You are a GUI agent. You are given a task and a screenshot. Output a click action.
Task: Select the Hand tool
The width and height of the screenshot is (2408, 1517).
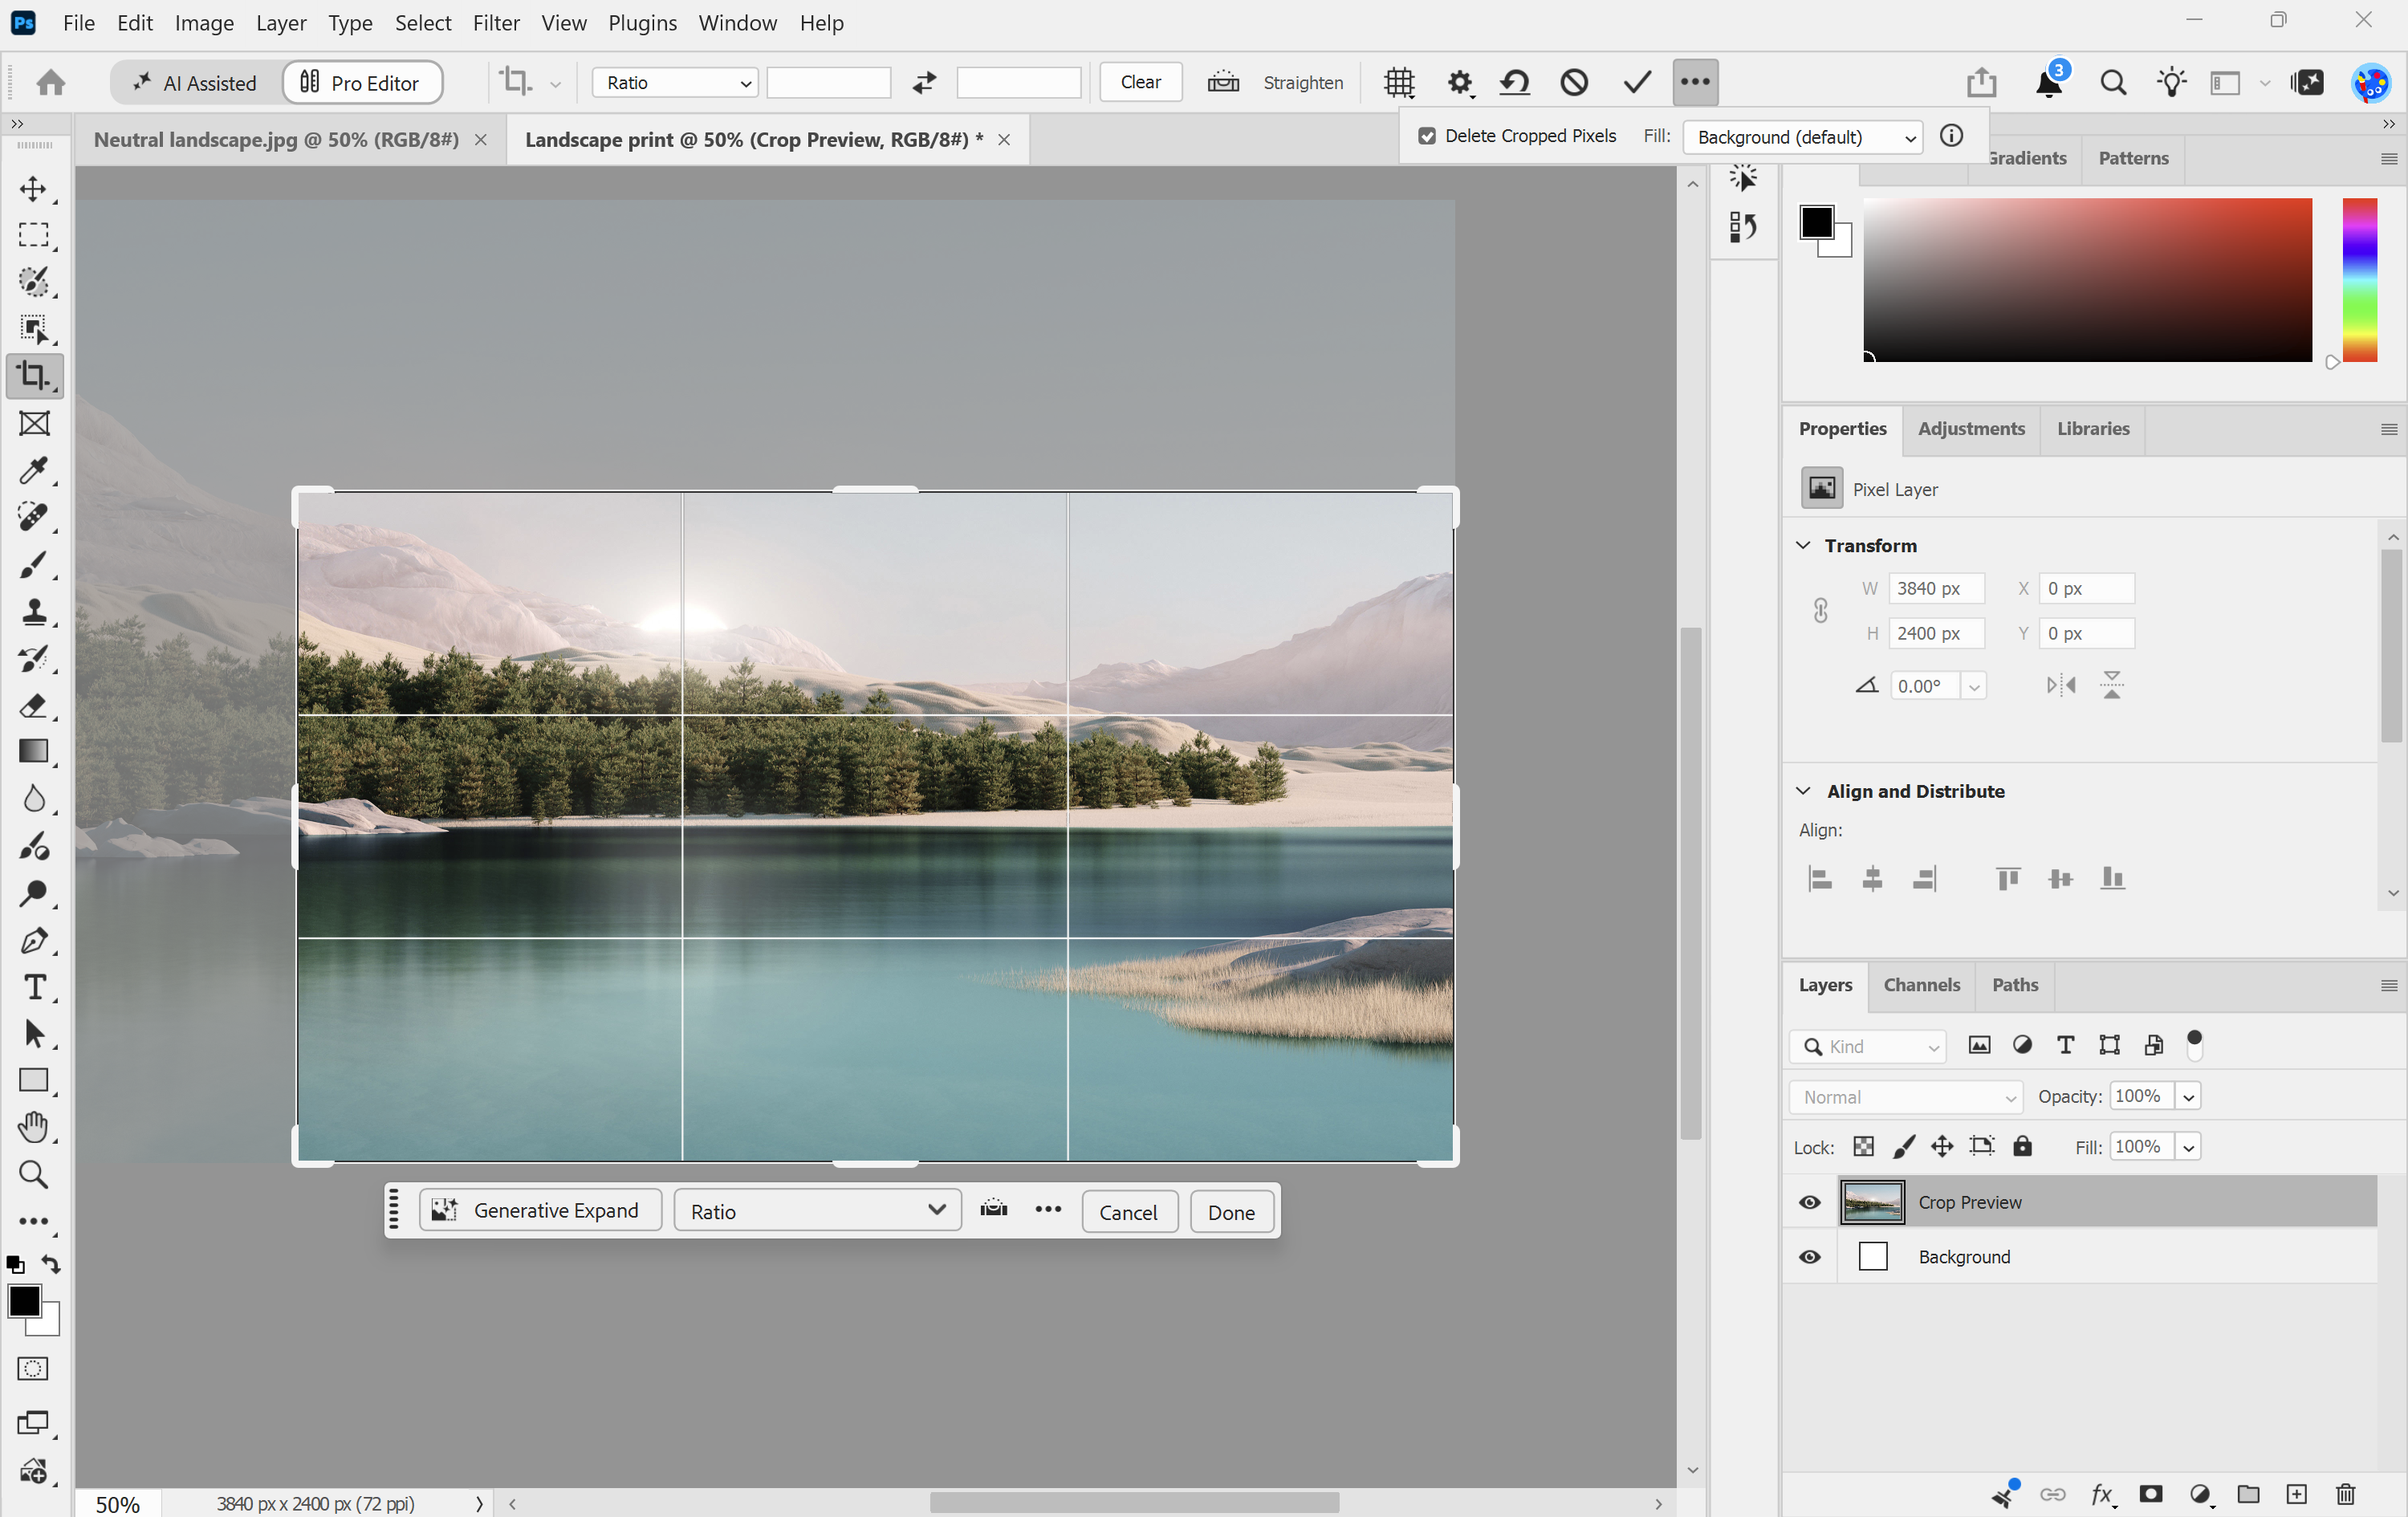33,1127
